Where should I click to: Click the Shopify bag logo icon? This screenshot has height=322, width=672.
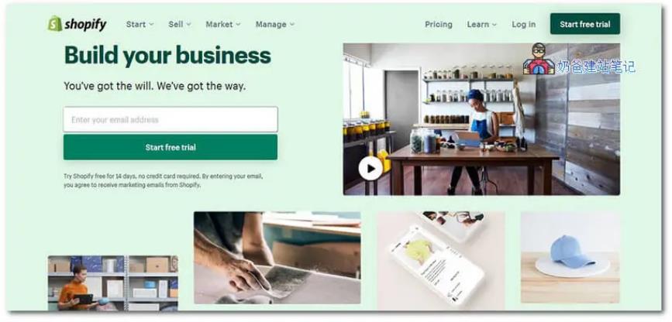(x=54, y=23)
